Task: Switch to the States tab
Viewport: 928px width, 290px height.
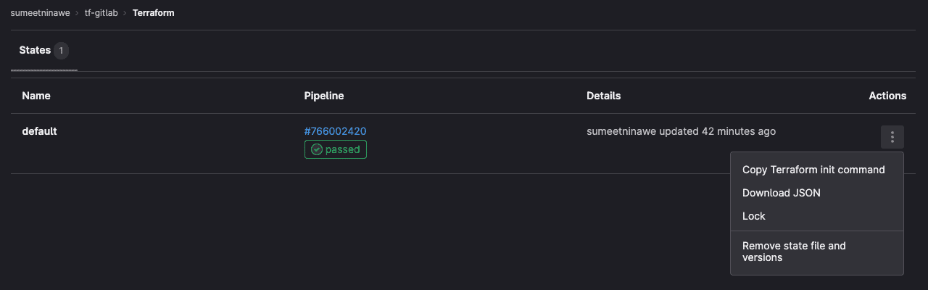Action: (35, 51)
